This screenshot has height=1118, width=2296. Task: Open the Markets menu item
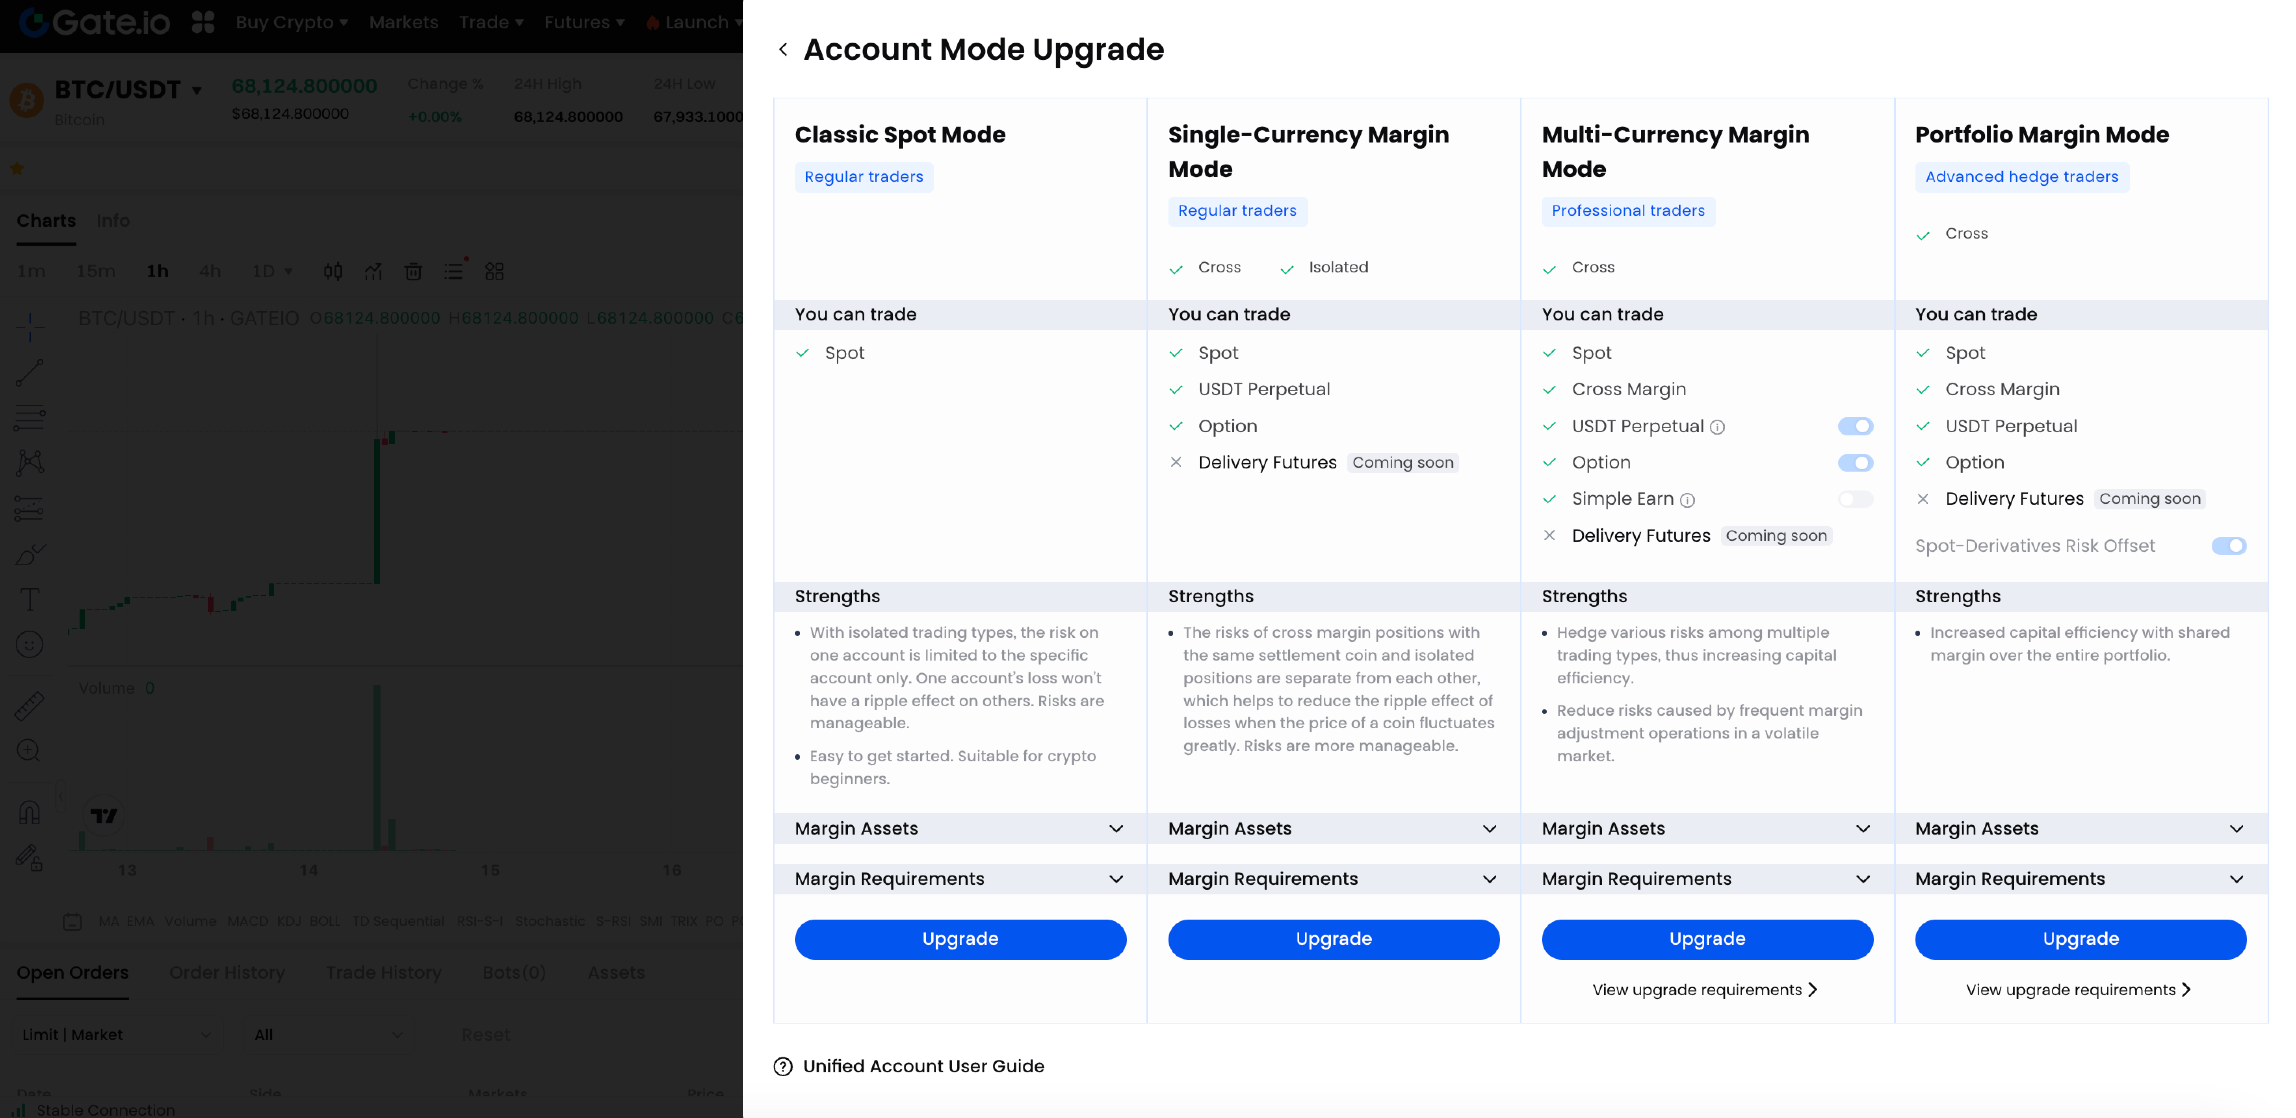click(x=403, y=22)
